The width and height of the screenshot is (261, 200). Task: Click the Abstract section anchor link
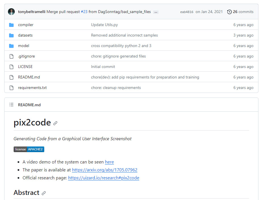click(44, 193)
